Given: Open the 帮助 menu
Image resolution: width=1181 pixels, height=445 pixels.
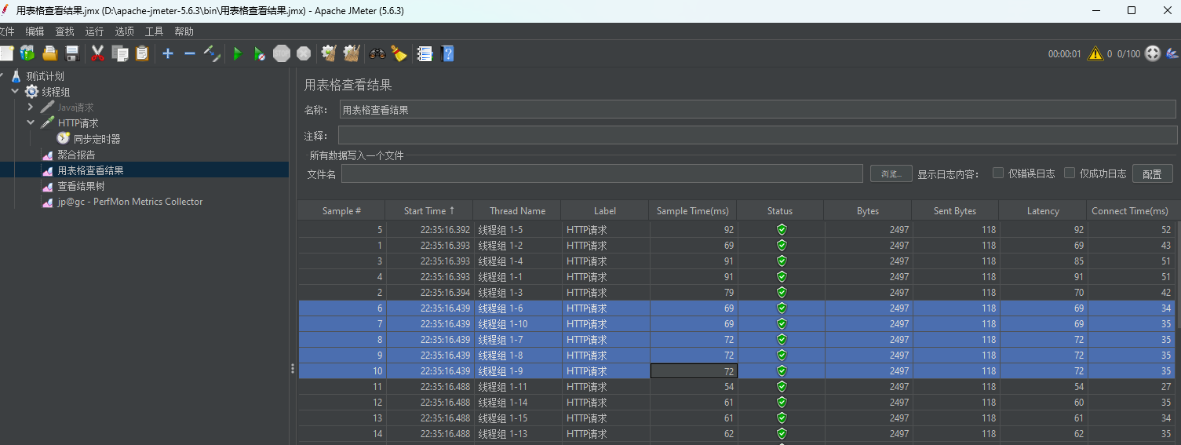Looking at the screenshot, I should 184,31.
